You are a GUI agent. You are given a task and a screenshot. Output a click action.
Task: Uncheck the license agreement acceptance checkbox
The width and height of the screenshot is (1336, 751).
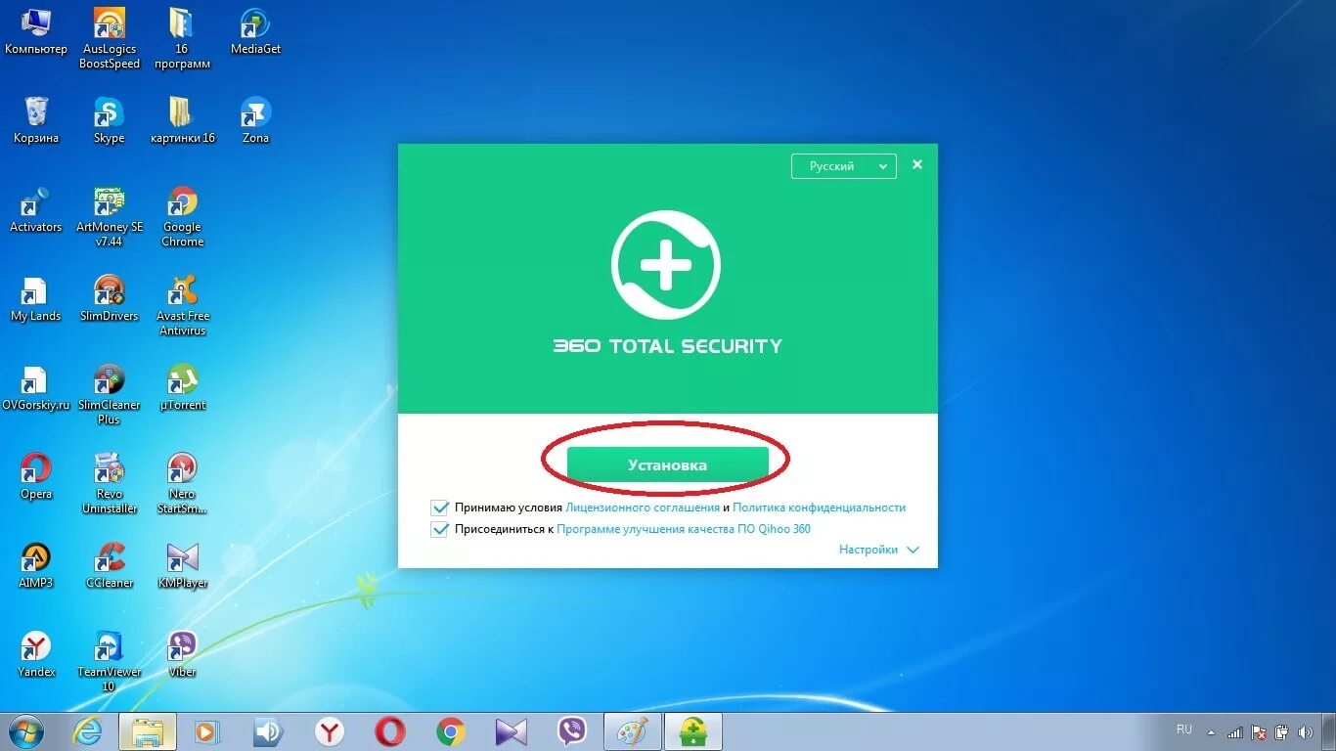coord(439,508)
